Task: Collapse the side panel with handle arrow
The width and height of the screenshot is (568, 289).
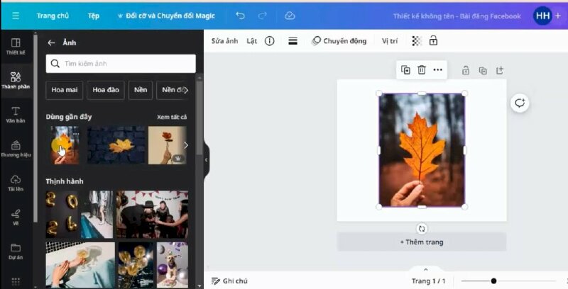Action: pyautogui.click(x=206, y=160)
